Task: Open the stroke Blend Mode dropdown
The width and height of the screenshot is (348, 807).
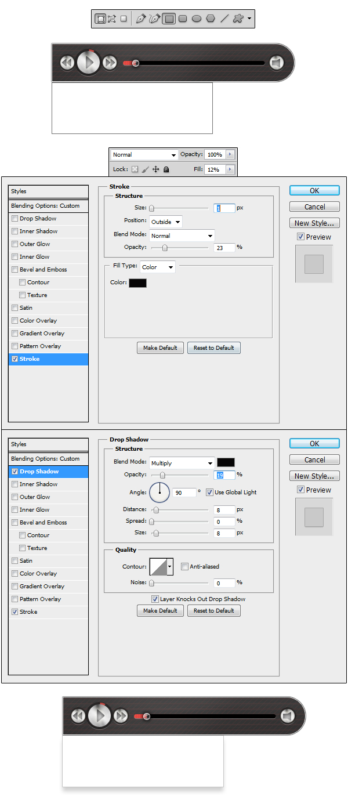Action: pos(182,236)
